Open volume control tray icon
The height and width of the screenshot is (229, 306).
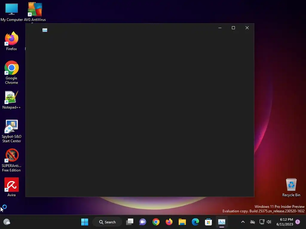(x=269, y=222)
